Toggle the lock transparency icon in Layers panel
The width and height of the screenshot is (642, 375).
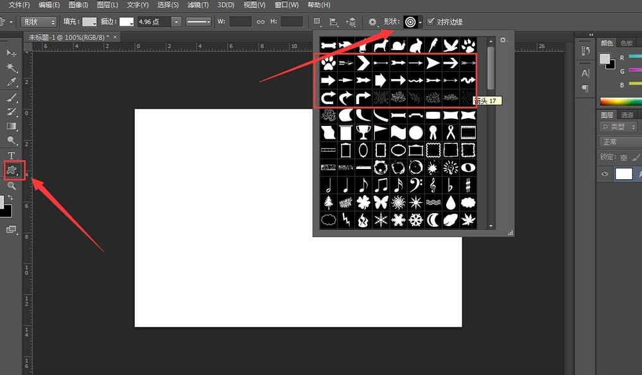pyautogui.click(x=622, y=157)
